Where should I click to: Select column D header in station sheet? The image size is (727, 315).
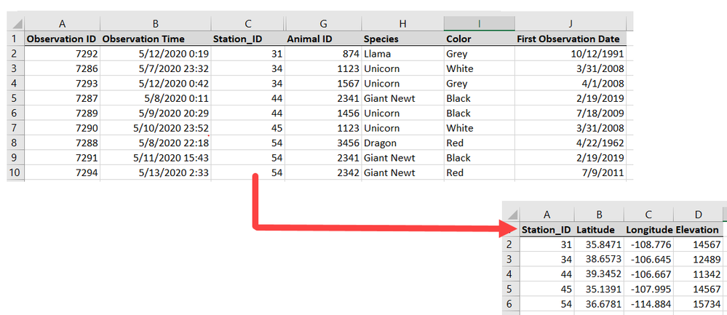(698, 215)
